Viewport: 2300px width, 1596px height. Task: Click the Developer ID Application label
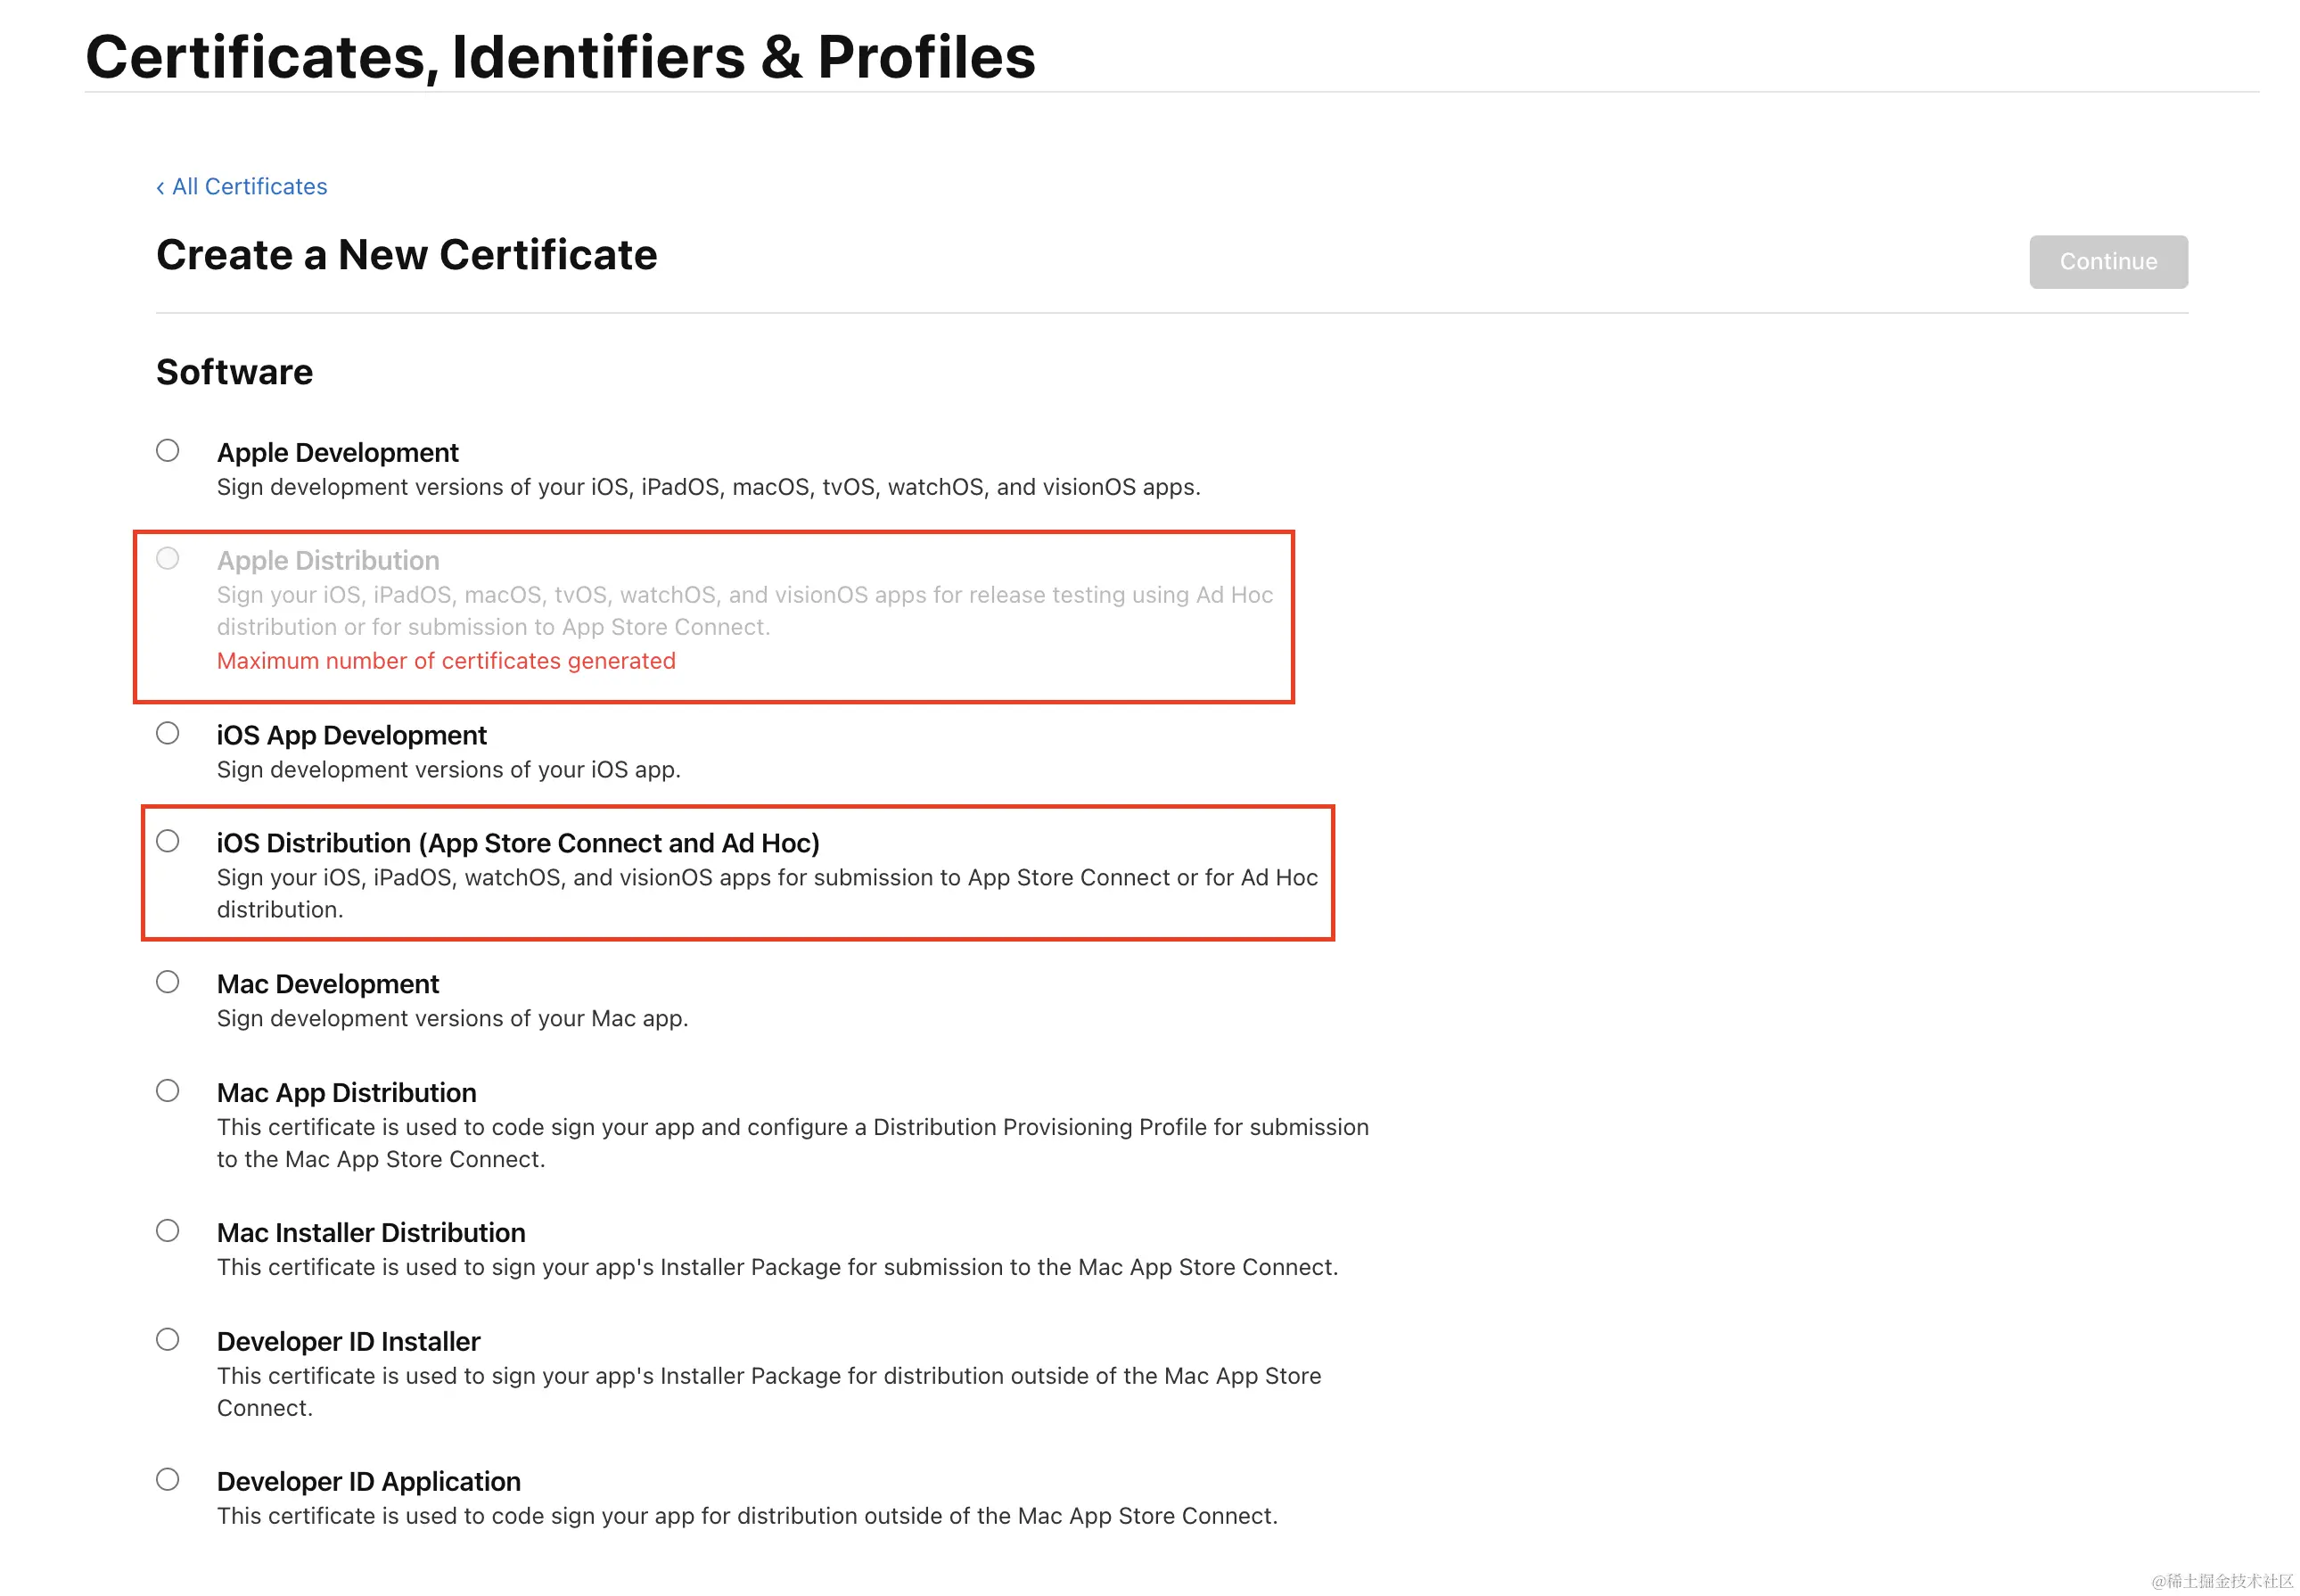[x=369, y=1482]
